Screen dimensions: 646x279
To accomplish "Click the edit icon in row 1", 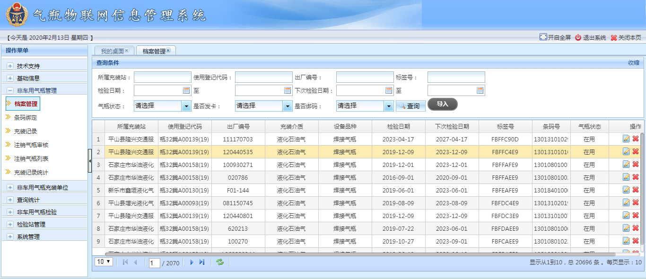I will tap(626, 139).
